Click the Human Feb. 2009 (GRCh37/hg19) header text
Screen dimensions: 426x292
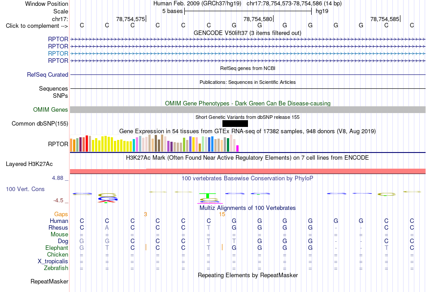click(x=197, y=4)
